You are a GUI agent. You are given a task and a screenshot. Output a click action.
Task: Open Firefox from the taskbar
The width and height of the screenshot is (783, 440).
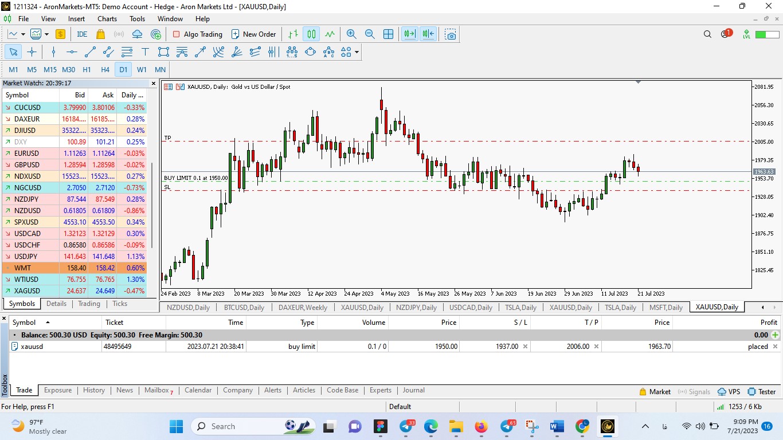(x=481, y=426)
